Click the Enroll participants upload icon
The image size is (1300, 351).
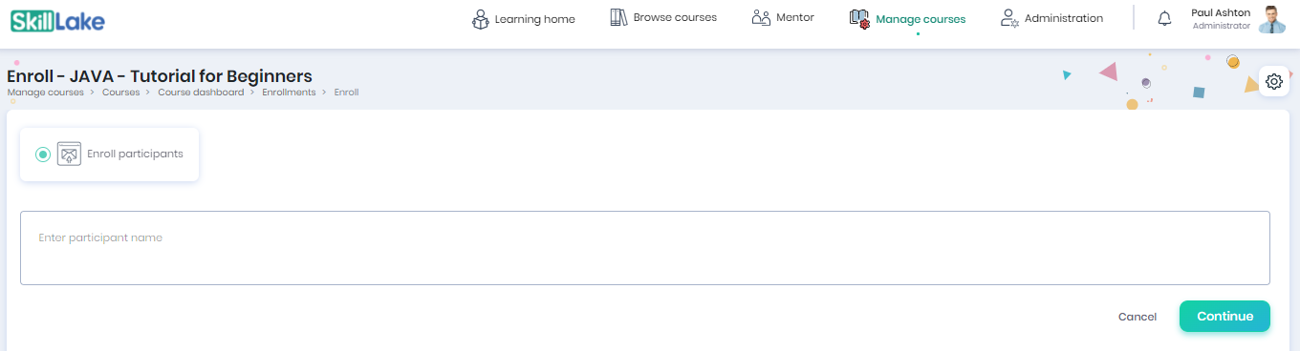[x=69, y=154]
